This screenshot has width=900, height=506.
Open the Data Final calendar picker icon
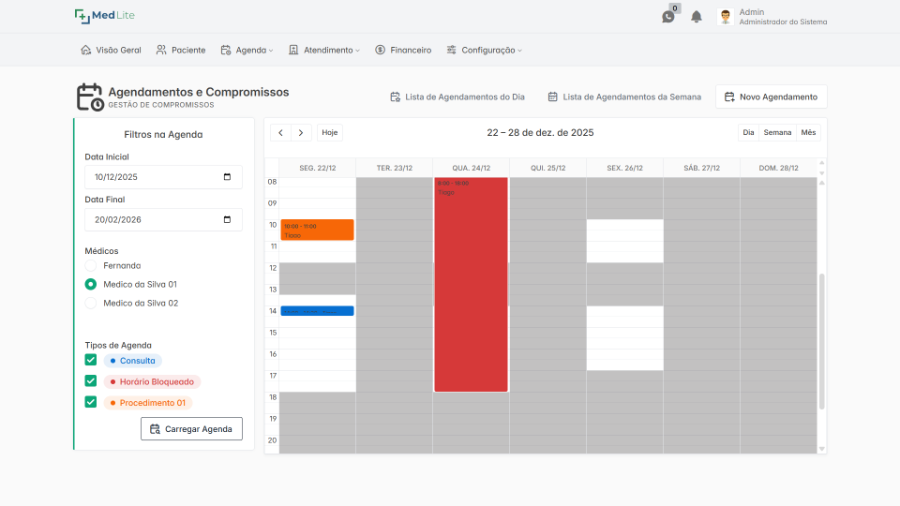[227, 219]
